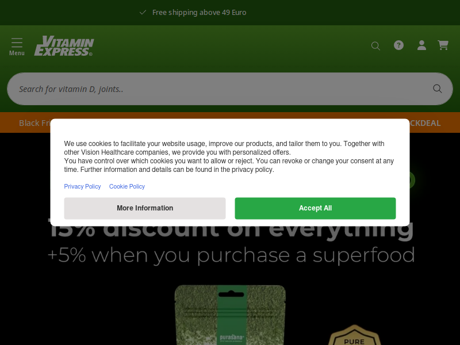The width and height of the screenshot is (460, 345).
Task: Open the user account icon
Action: (421, 45)
